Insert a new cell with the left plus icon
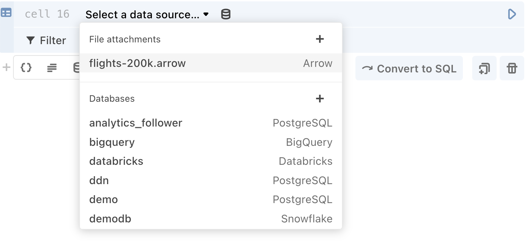This screenshot has height=241, width=529. coord(6,68)
